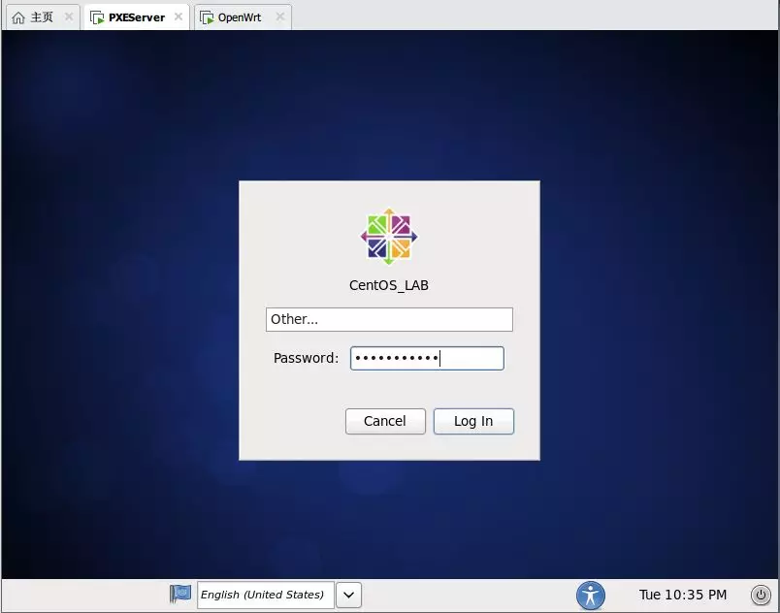Click the Tue 10:35 PM clock
The width and height of the screenshot is (780, 613).
point(683,595)
